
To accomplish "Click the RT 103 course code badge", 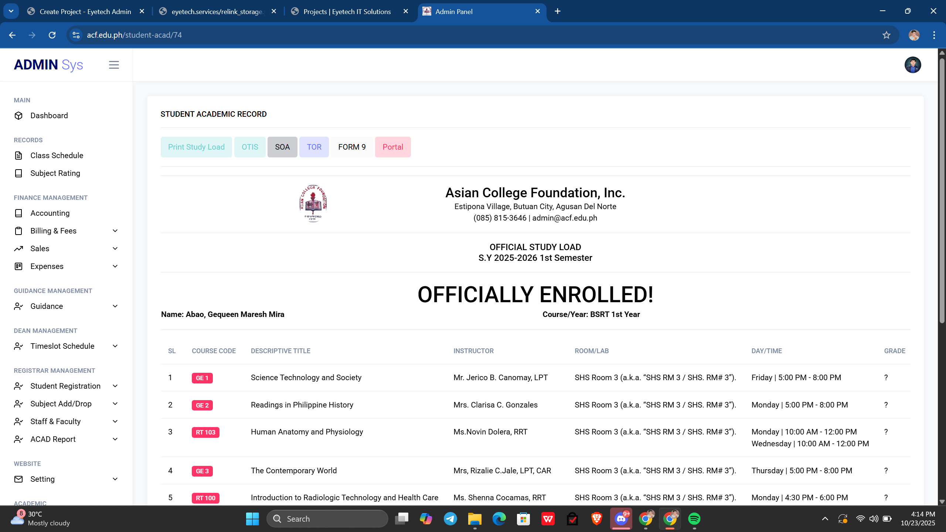I will coord(205,432).
